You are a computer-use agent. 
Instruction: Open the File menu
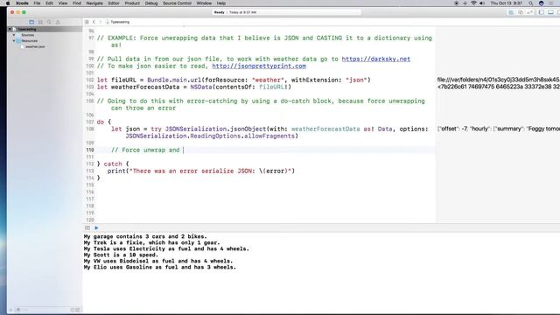tap(37, 3)
